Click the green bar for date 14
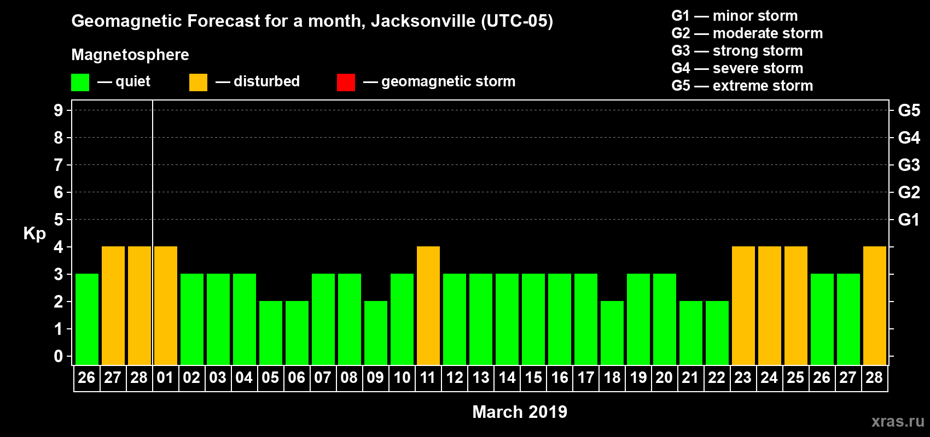 507,319
